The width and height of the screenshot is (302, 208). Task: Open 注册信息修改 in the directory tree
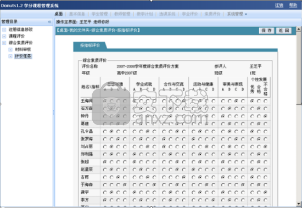[21, 30]
